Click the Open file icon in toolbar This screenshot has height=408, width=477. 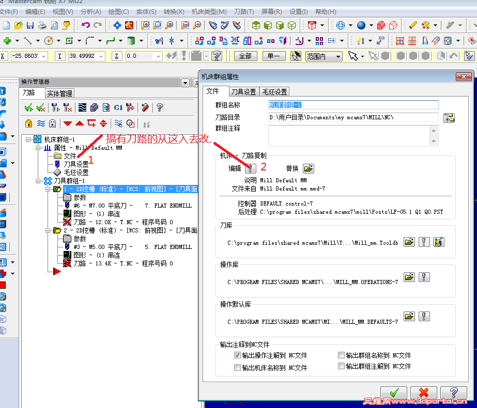(18, 25)
